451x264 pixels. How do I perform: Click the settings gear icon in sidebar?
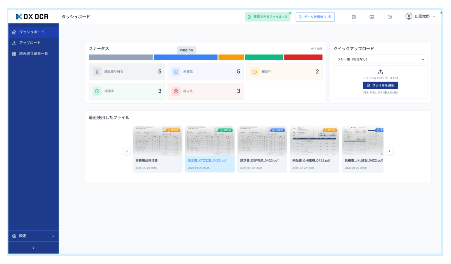click(x=14, y=236)
